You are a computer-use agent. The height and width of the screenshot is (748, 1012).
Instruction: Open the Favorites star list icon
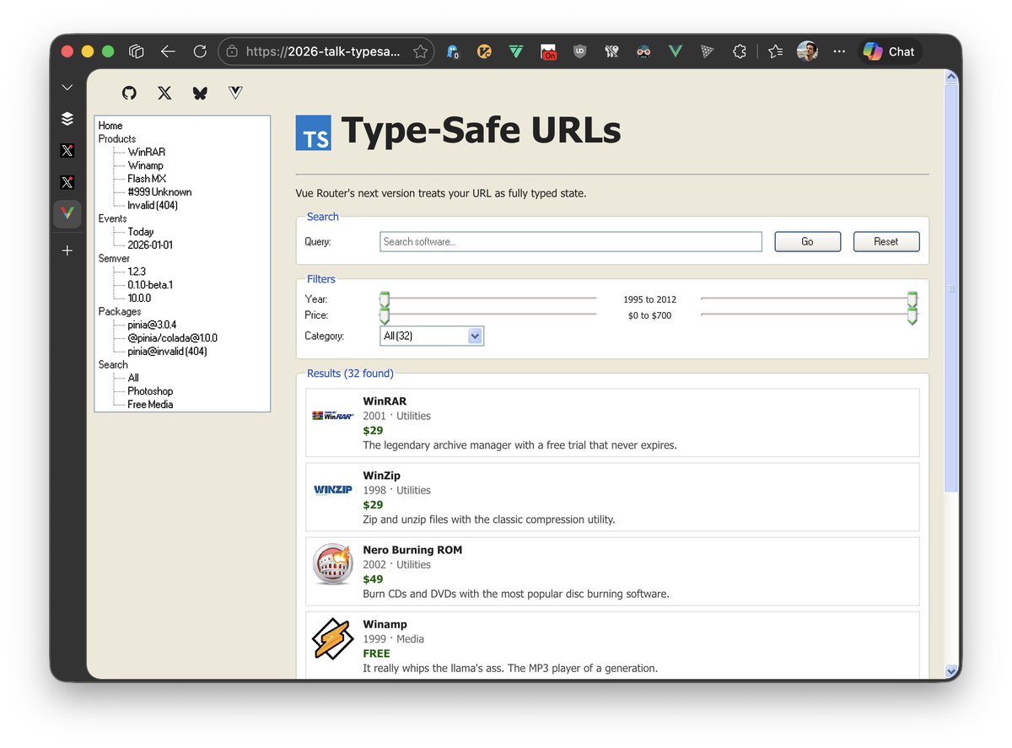pyautogui.click(x=776, y=51)
